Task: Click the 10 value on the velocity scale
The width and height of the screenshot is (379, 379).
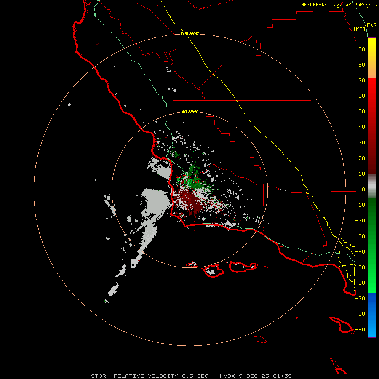Action: (362, 174)
